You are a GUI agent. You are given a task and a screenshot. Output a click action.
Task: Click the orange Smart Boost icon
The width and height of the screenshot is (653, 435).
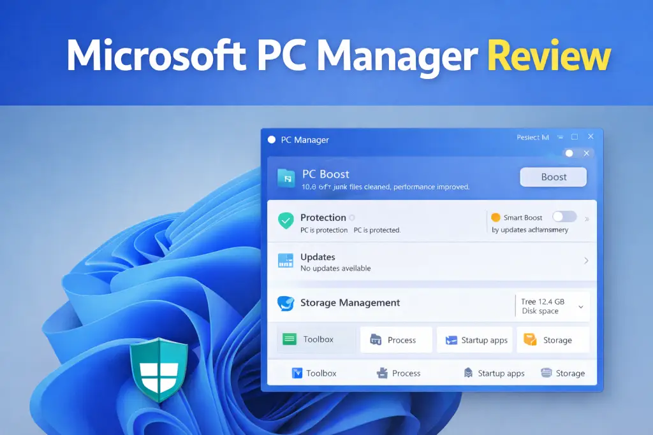[495, 217]
